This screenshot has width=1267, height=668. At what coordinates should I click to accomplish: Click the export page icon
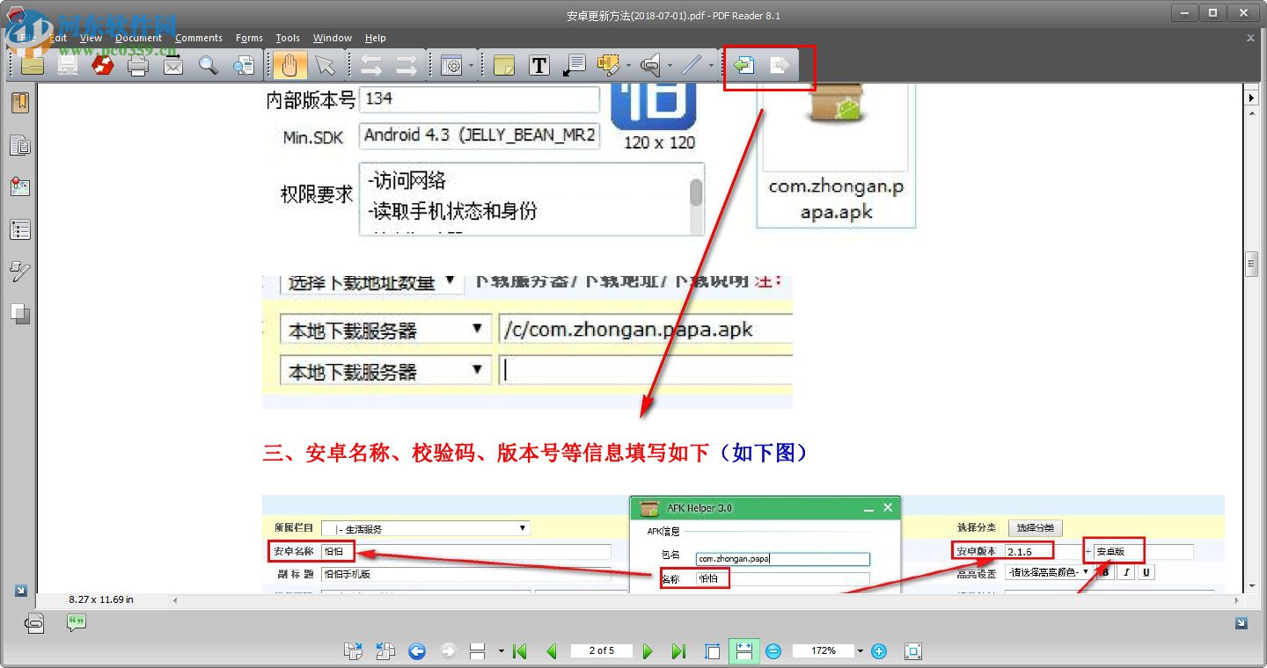(780, 65)
